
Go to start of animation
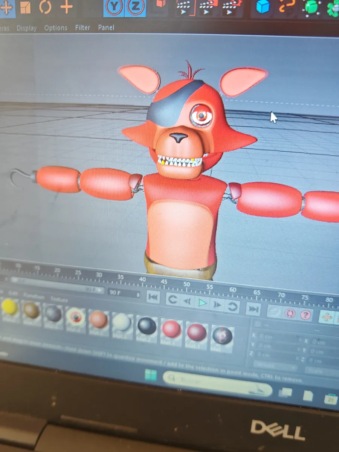click(153, 297)
